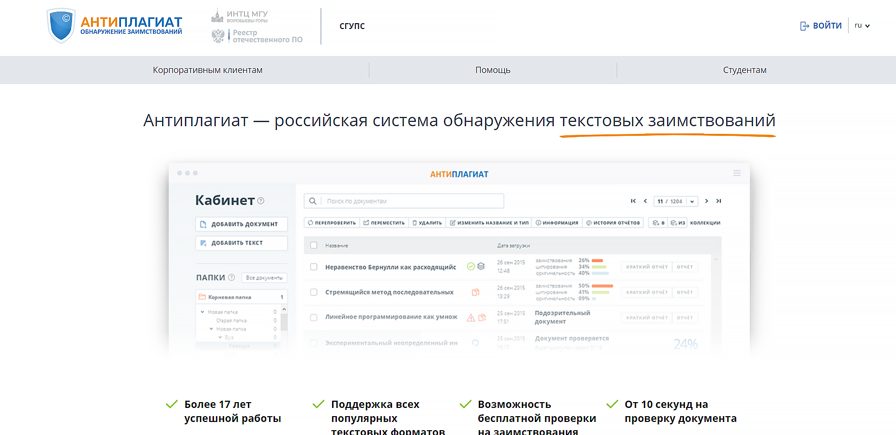Click the folder tree scrollbar
Image resolution: width=896 pixels, height=435 pixels.
pyautogui.click(x=284, y=321)
